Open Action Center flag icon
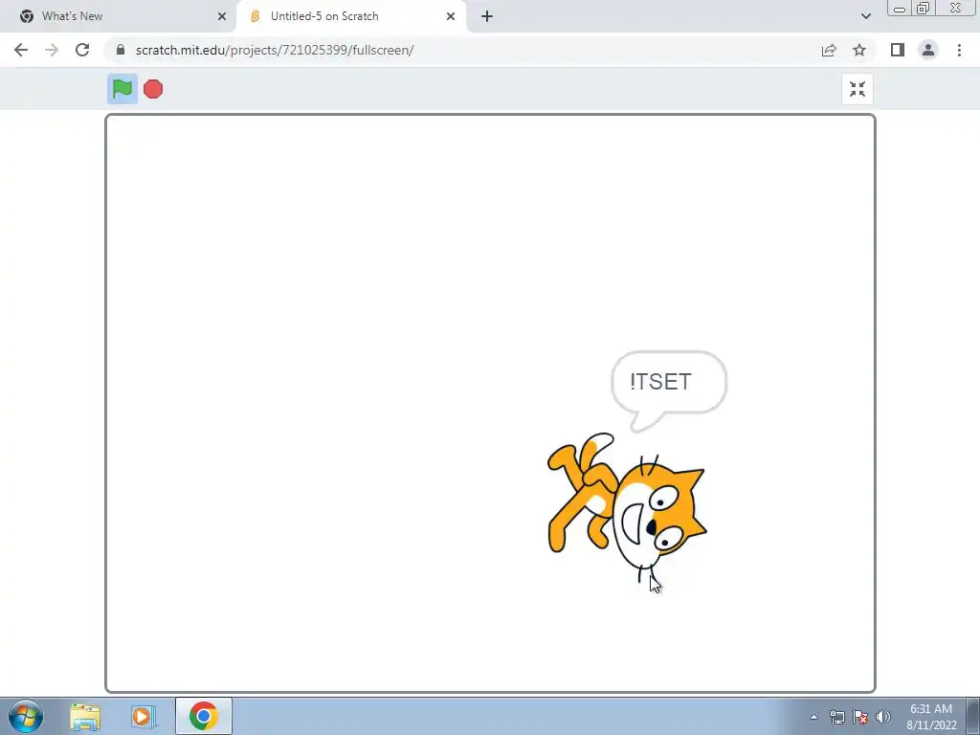Image resolution: width=980 pixels, height=735 pixels. coord(860,718)
